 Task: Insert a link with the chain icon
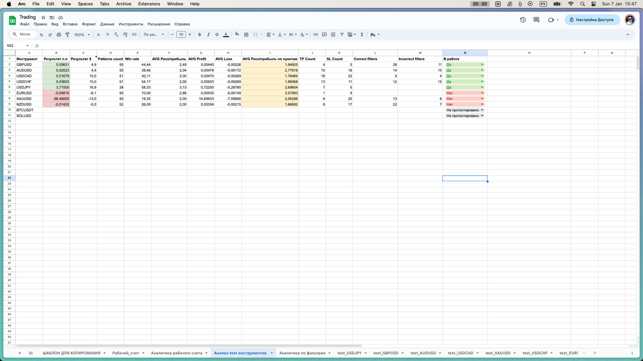316,35
